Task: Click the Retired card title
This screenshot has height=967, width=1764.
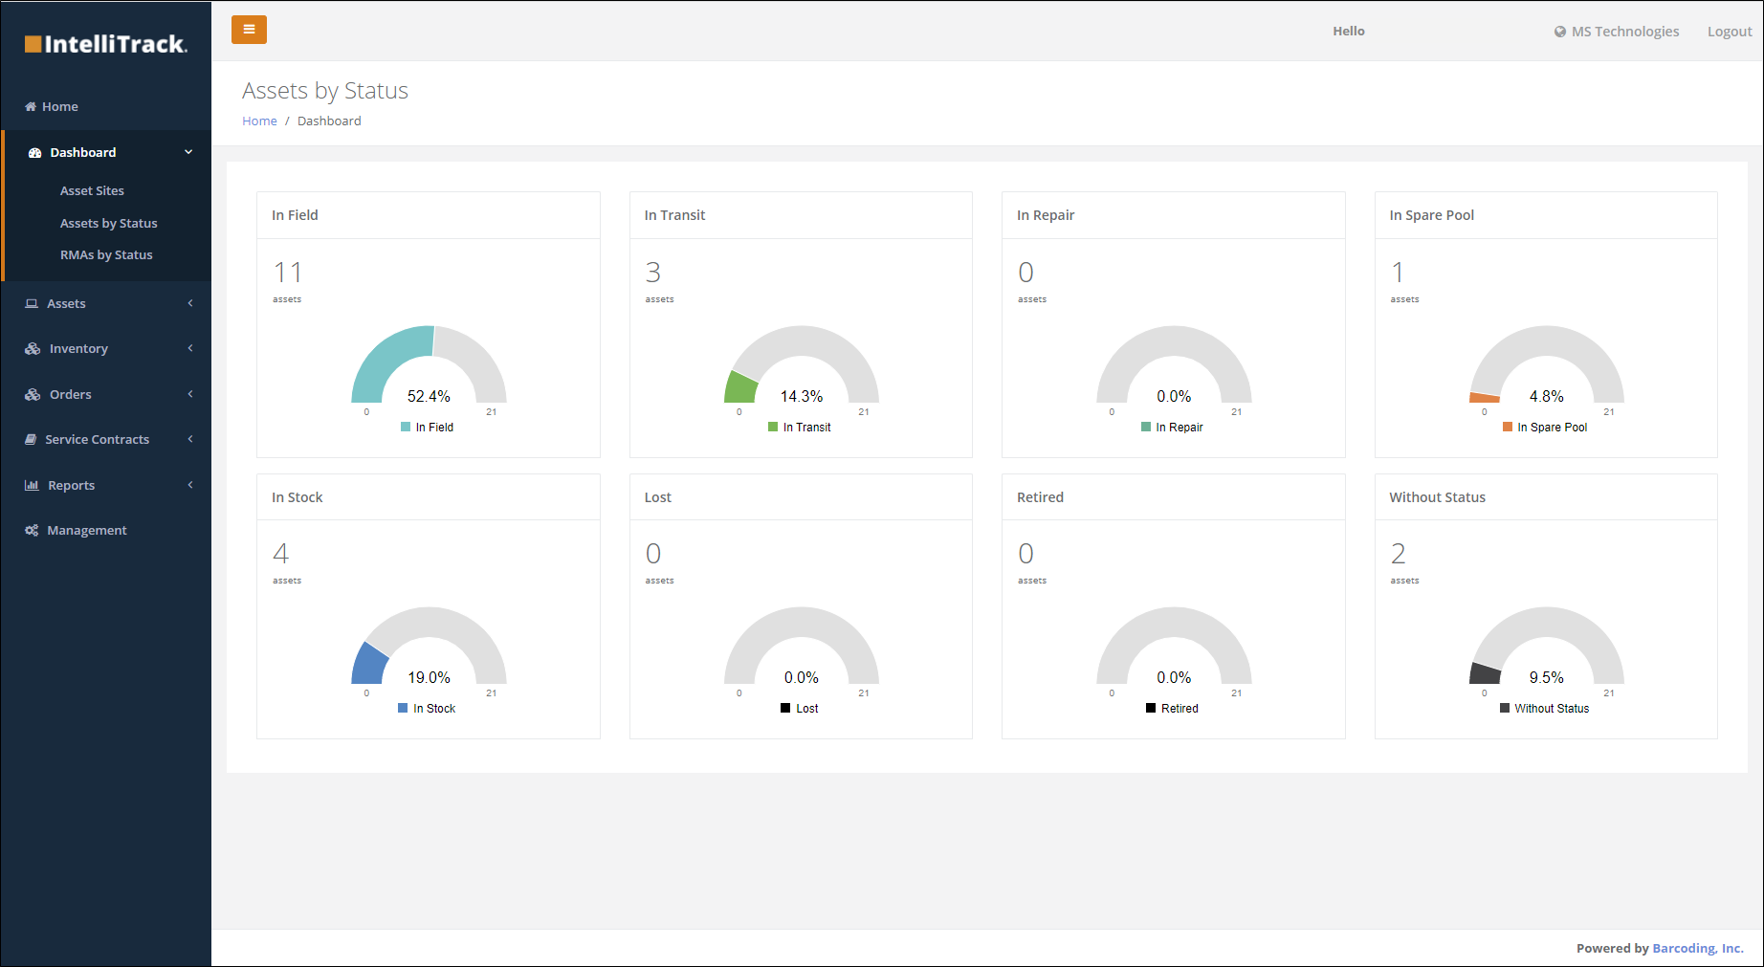Action: click(1040, 498)
